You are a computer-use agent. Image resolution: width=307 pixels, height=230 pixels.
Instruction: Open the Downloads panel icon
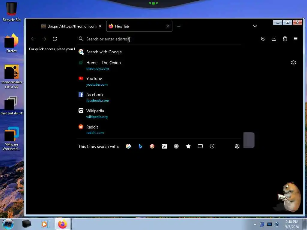[274, 39]
